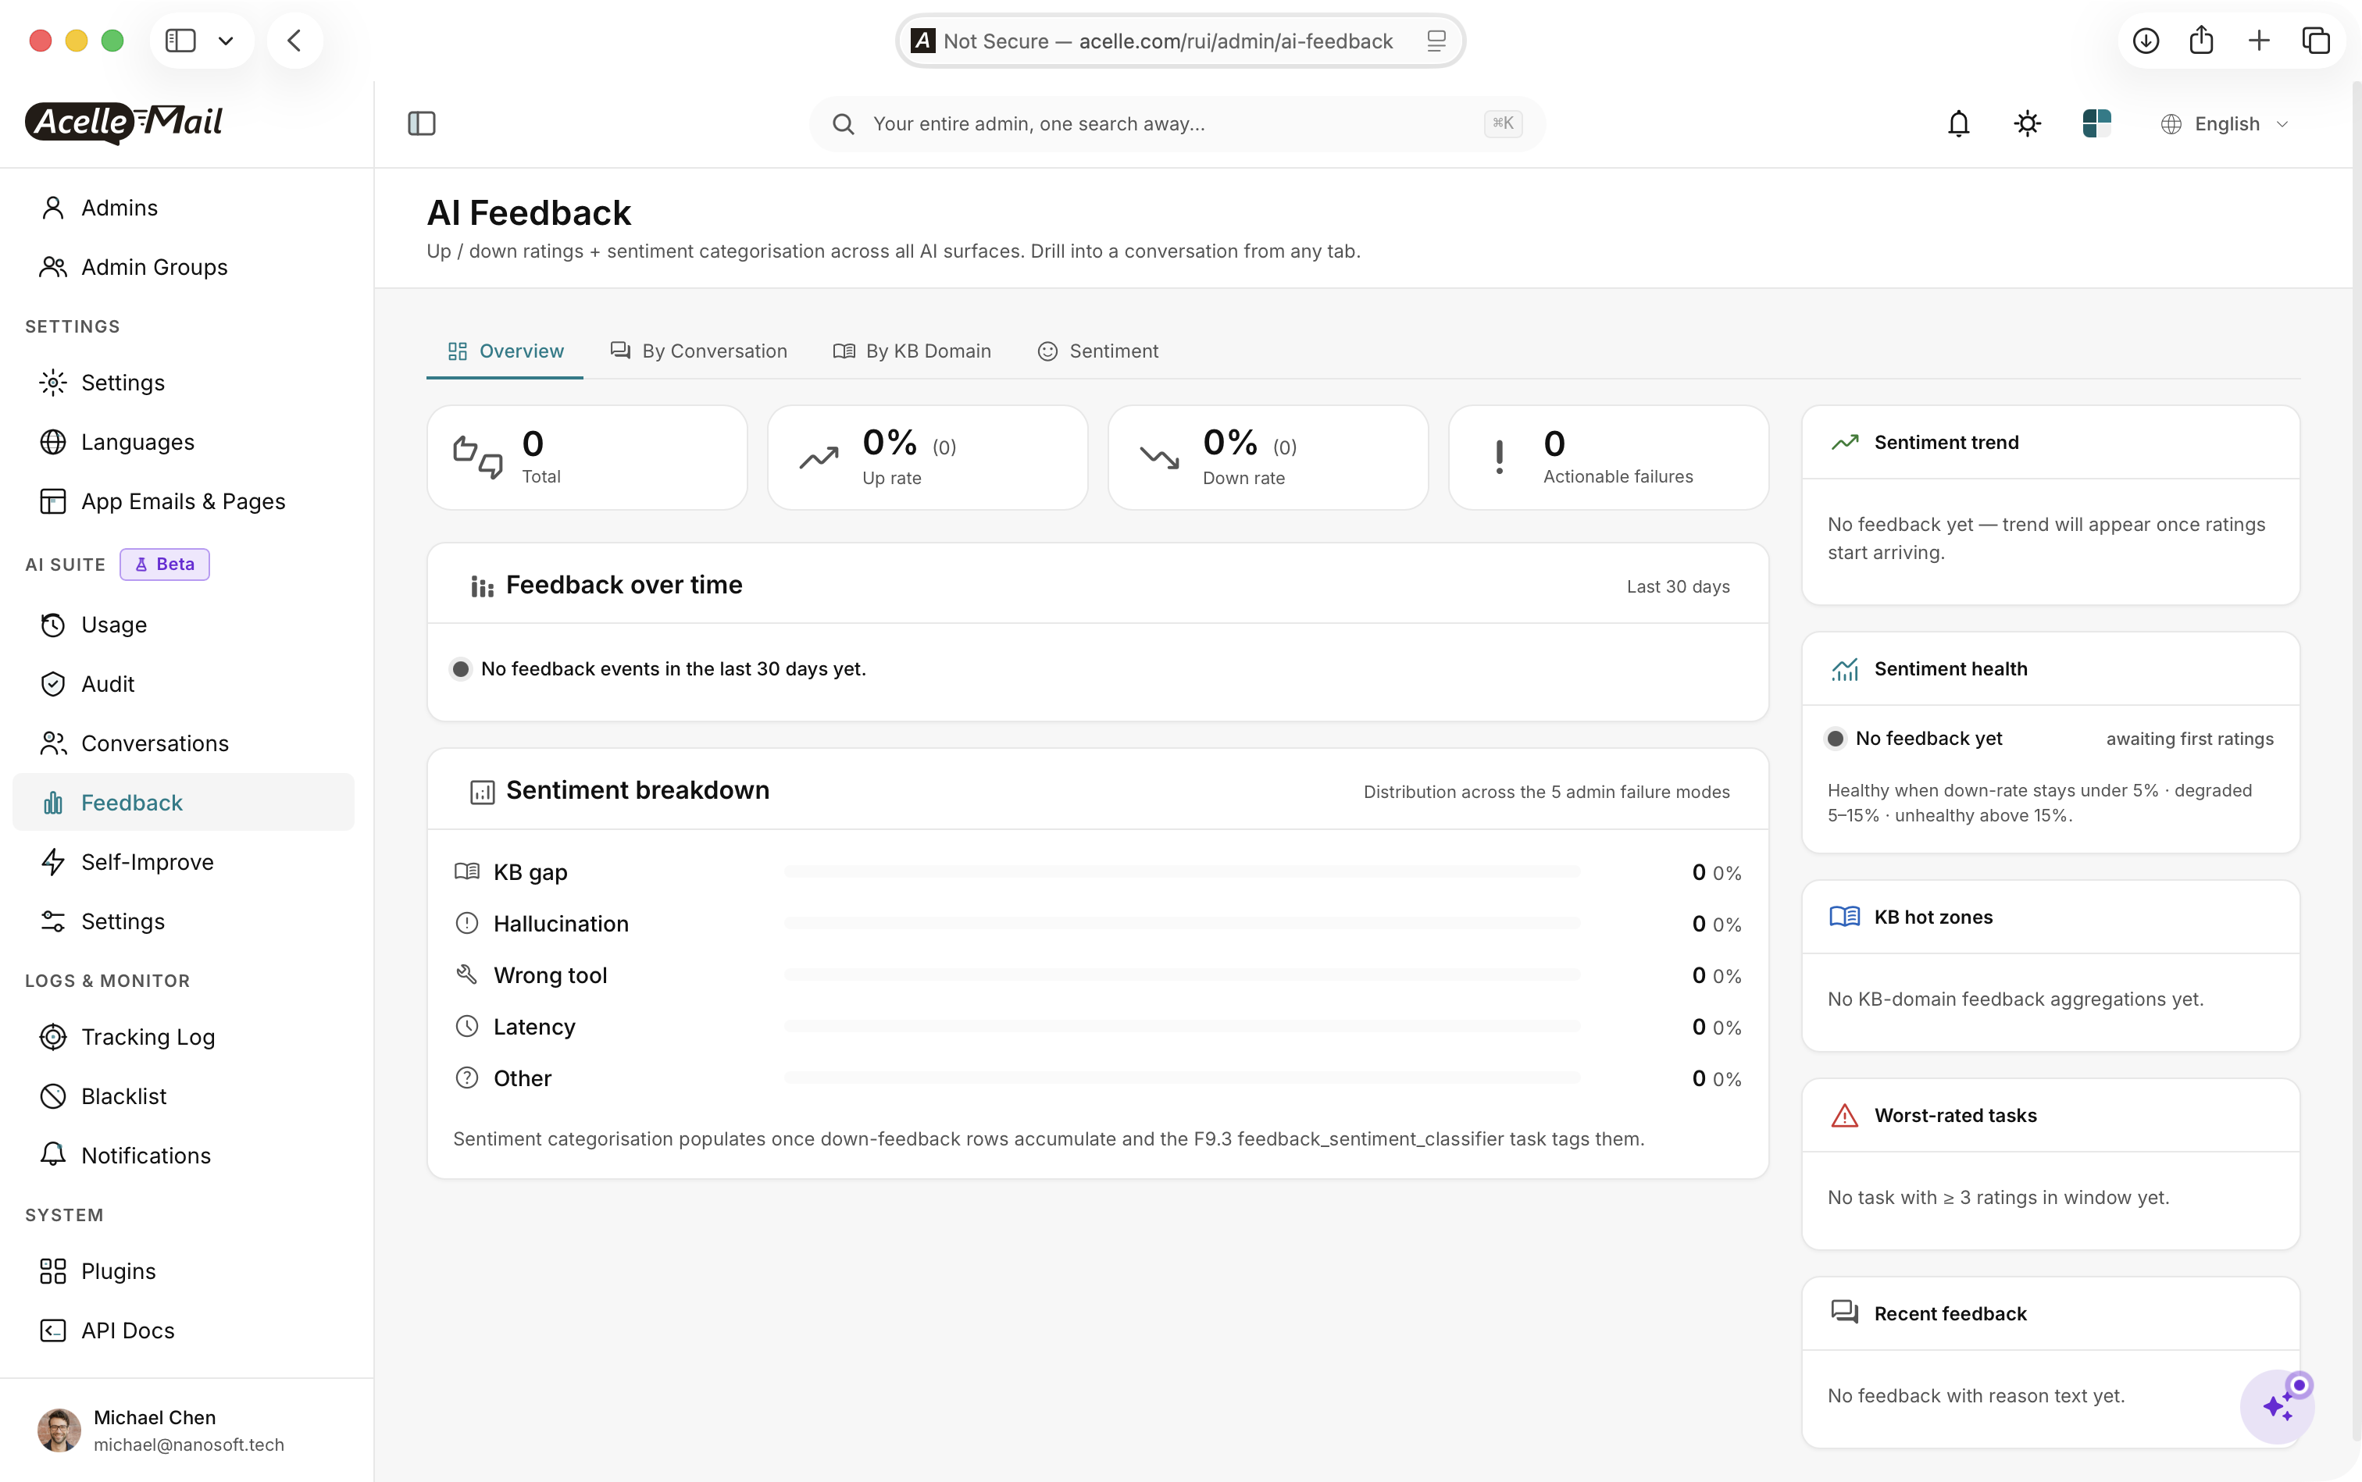Click the Total feedback thumbs icon

(479, 457)
